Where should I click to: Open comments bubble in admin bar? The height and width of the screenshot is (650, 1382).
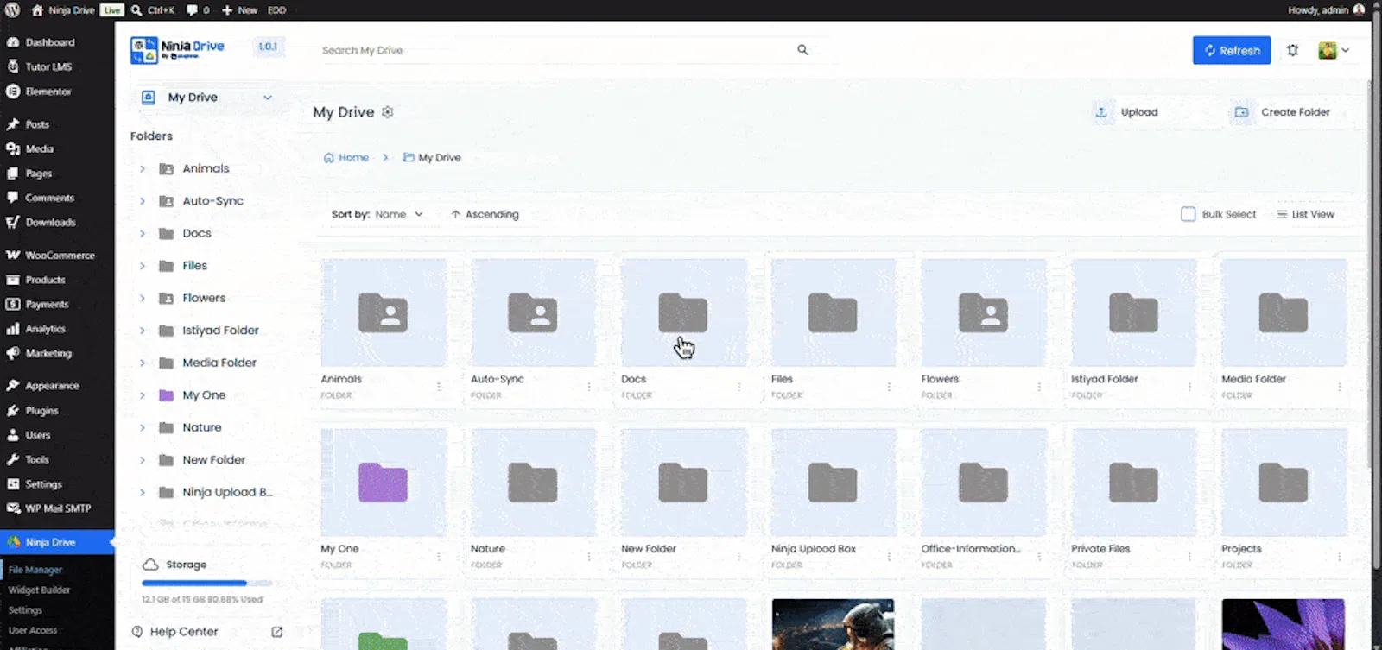point(198,10)
